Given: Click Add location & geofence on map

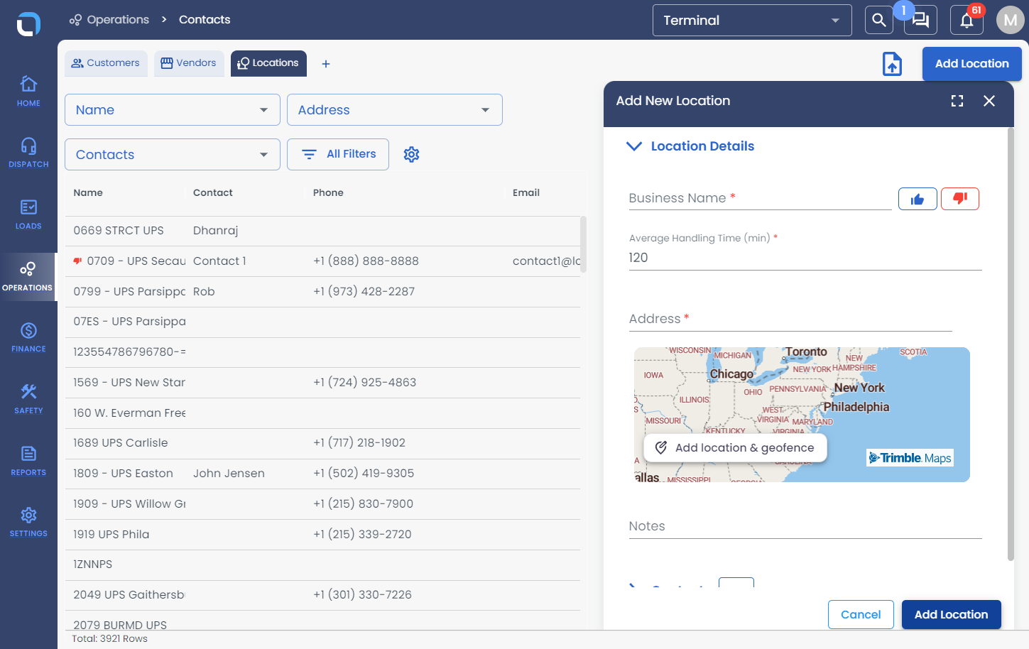Looking at the screenshot, I should point(735,448).
